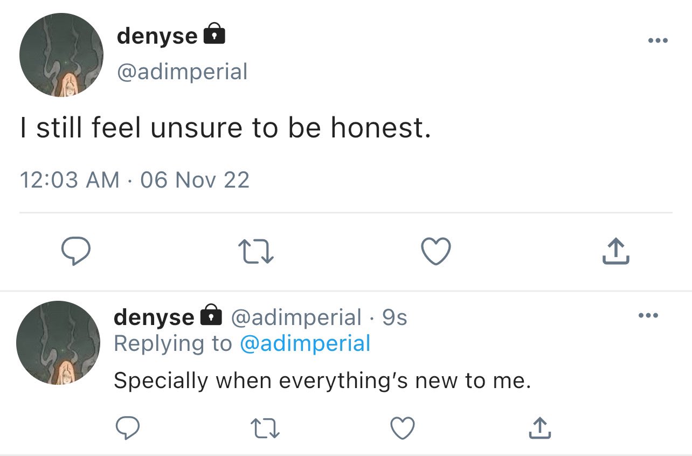Select the 'I still feel unsure' tweet text

click(225, 128)
